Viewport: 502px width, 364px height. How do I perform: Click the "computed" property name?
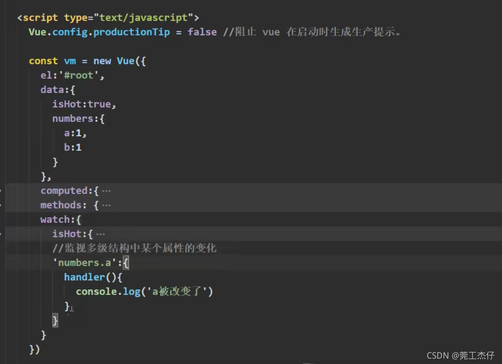(64, 191)
